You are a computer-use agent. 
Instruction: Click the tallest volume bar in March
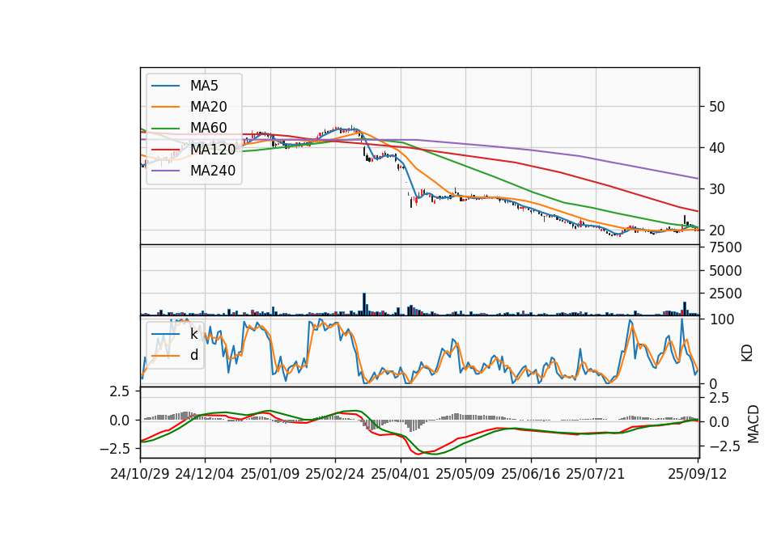pyautogui.click(x=364, y=304)
